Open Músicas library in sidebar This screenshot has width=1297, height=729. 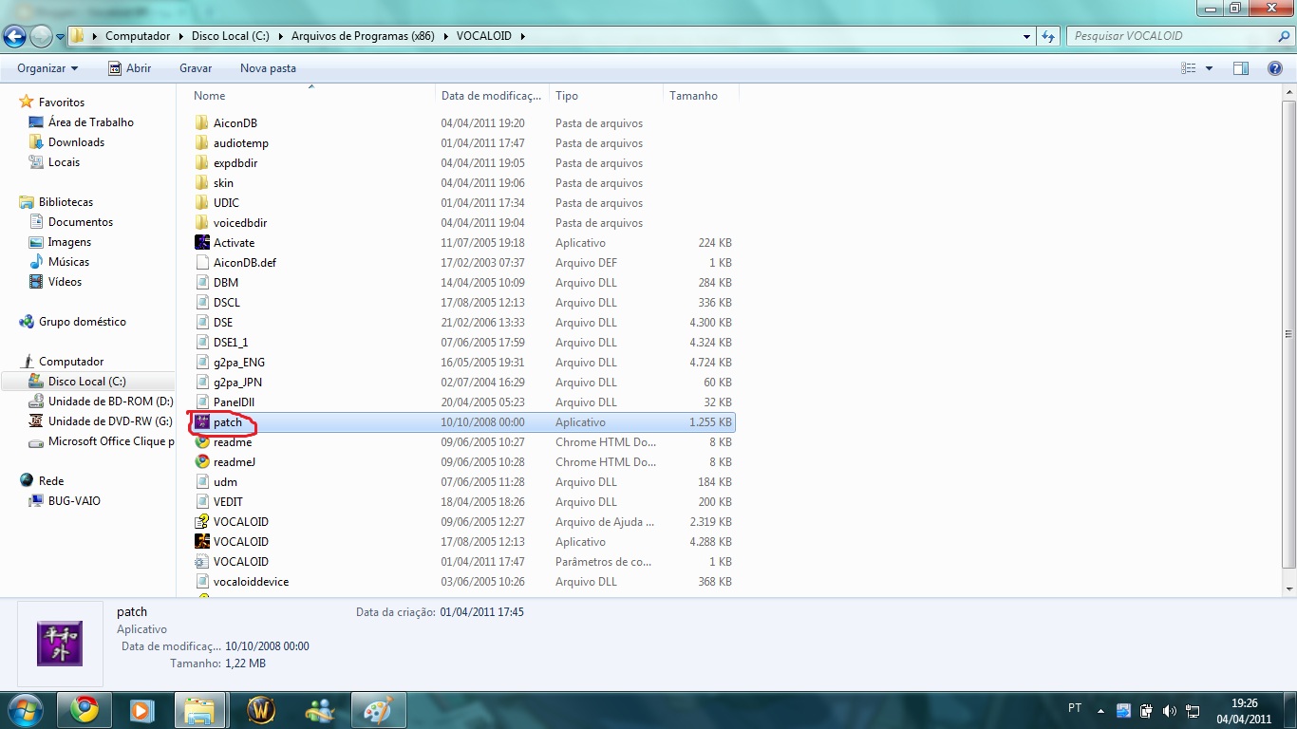tap(68, 262)
